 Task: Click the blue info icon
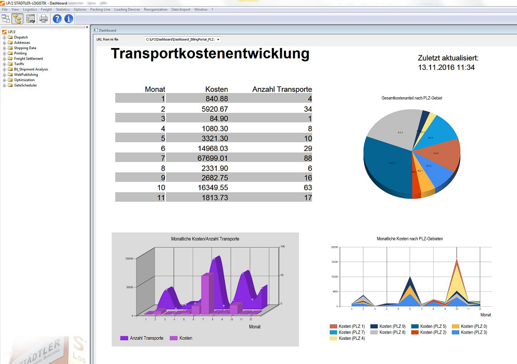click(69, 19)
